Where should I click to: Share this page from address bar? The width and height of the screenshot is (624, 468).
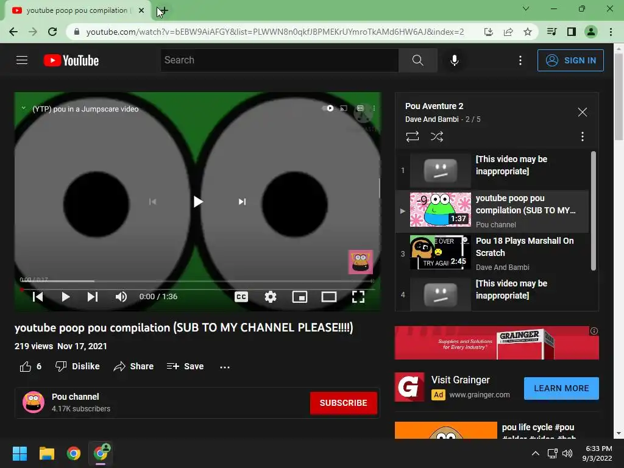(508, 32)
